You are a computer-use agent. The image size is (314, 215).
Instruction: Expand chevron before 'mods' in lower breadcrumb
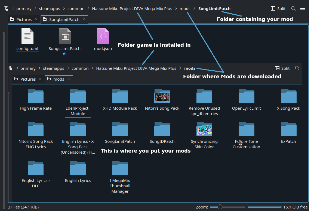coord(180,68)
